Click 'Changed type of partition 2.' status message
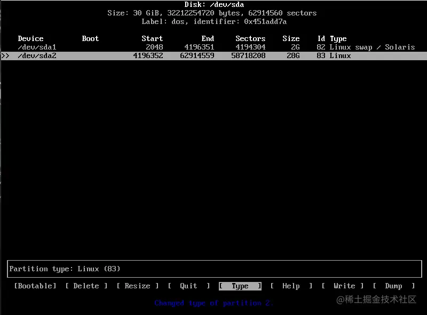This screenshot has height=315, width=427. click(214, 303)
